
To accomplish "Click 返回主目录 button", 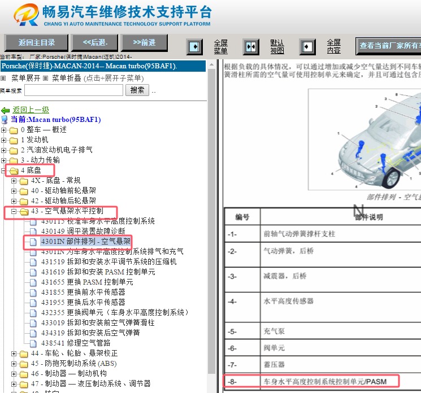I will coord(36,42).
